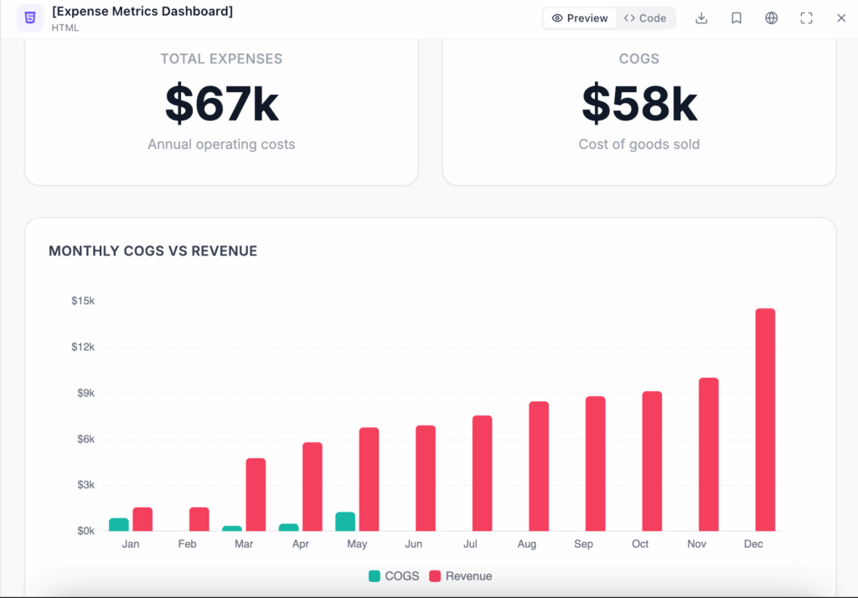Screen dimensions: 858x598
Task: Click the February revenue bar
Action: 199,519
